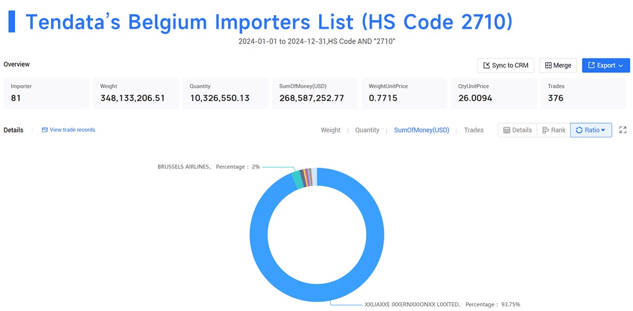The height and width of the screenshot is (311, 633).
Task: Click the teal Brussels Airlines donut segment
Action: click(297, 180)
